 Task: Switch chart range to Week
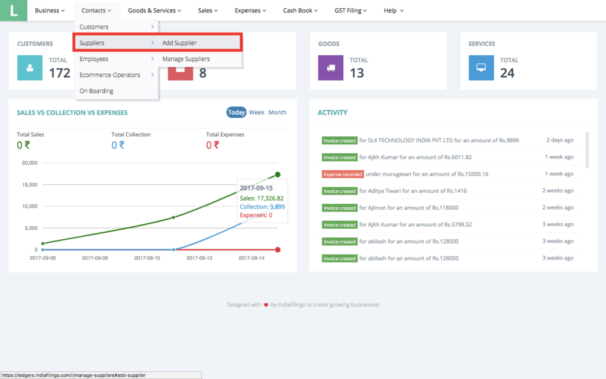256,113
